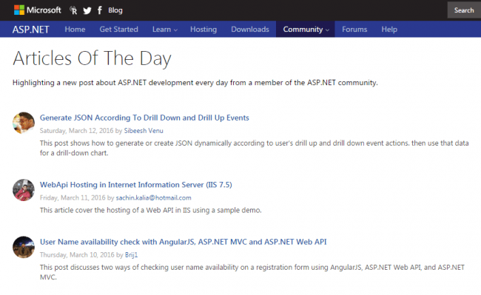The width and height of the screenshot is (481, 295).
Task: Open the Twitter bird icon
Action: (x=87, y=11)
